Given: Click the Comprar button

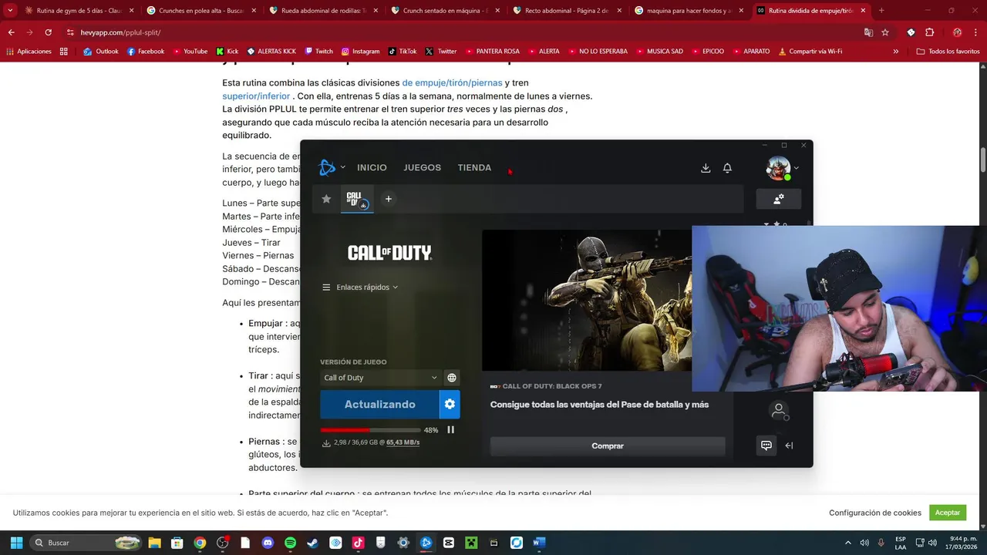Looking at the screenshot, I should click(608, 446).
